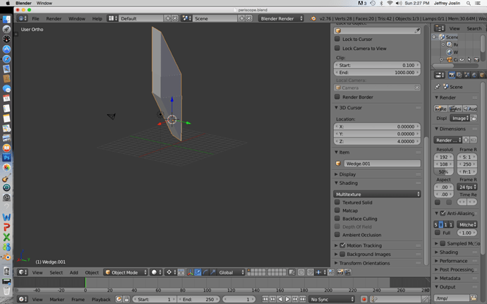Click the eyedropper icon in Lock to Object field

[x=417, y=30]
